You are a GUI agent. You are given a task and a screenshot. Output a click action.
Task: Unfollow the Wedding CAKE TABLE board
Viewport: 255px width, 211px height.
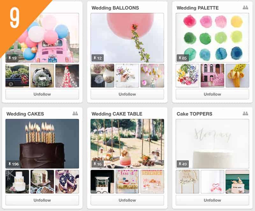(127, 200)
